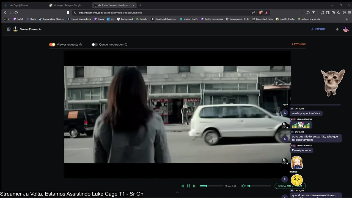352x198 pixels.
Task: Enable the Queue moderation switch
Action: pyautogui.click(x=95, y=45)
